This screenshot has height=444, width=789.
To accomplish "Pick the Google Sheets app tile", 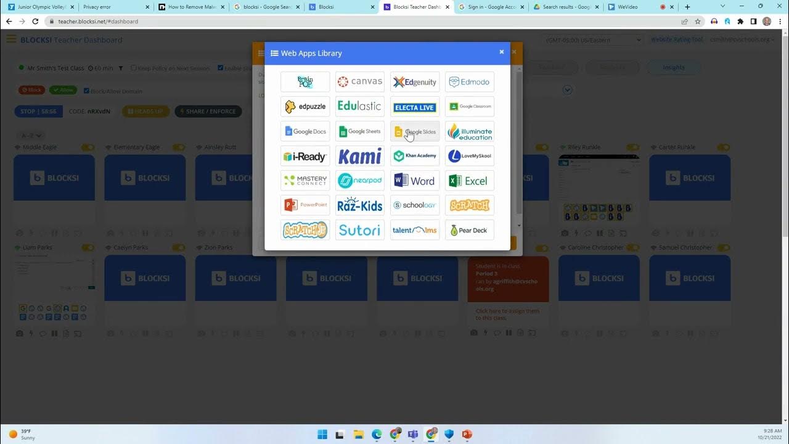I will click(x=360, y=131).
